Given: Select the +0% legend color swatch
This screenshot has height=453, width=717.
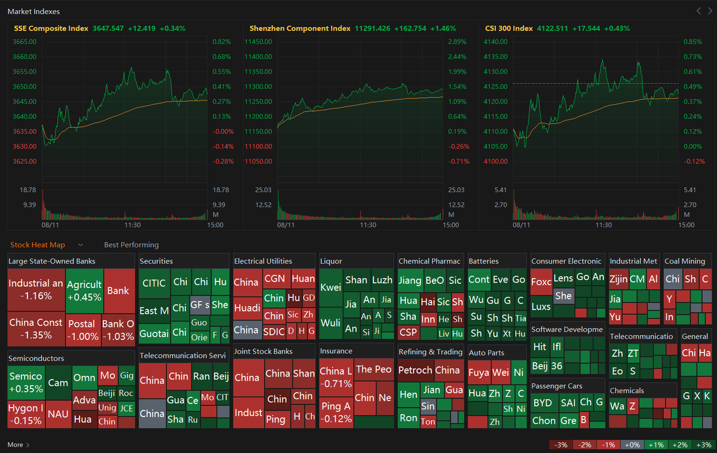Looking at the screenshot, I should (632, 445).
